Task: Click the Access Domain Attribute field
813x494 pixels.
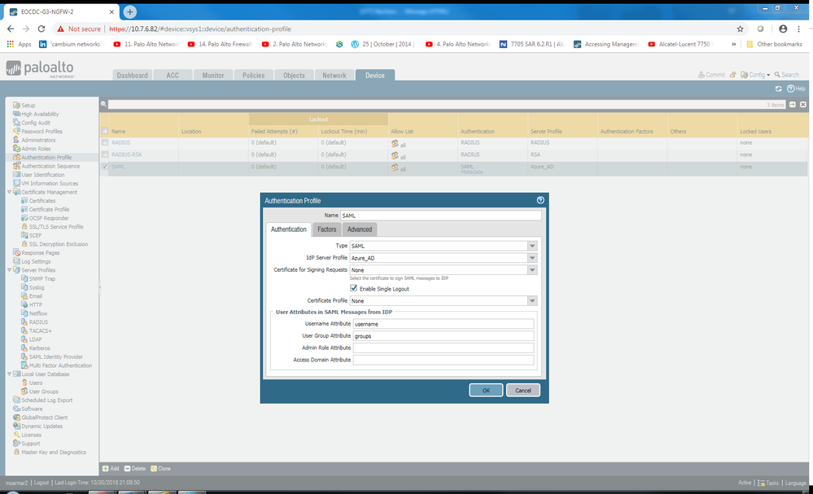Action: [x=444, y=360]
